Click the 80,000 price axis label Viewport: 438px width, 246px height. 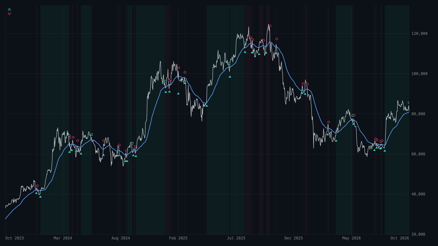pyautogui.click(x=418, y=114)
